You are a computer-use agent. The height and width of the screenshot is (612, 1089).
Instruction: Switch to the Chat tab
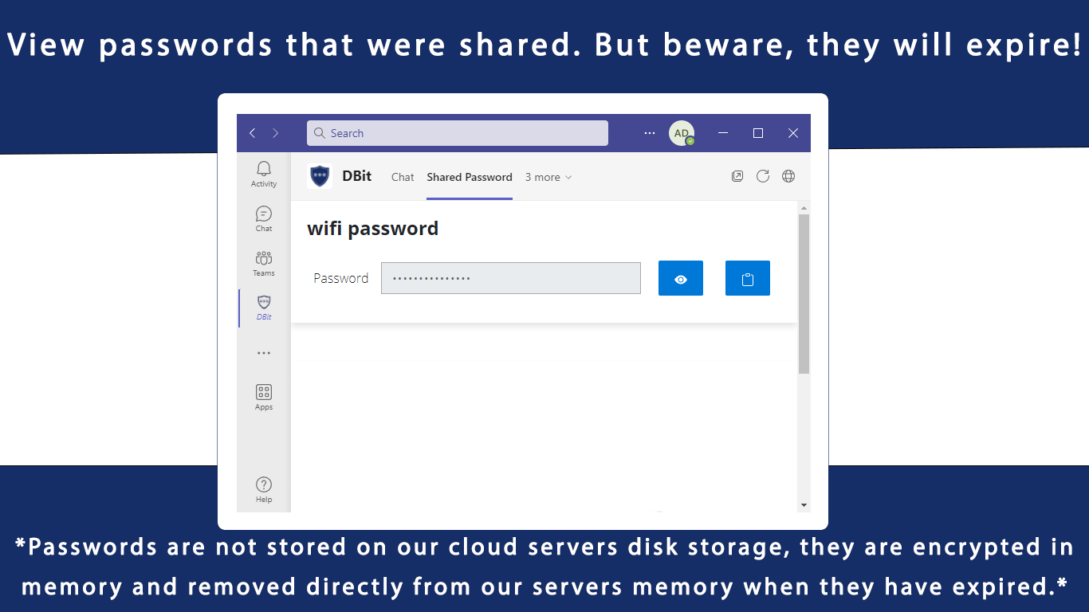[x=403, y=177]
